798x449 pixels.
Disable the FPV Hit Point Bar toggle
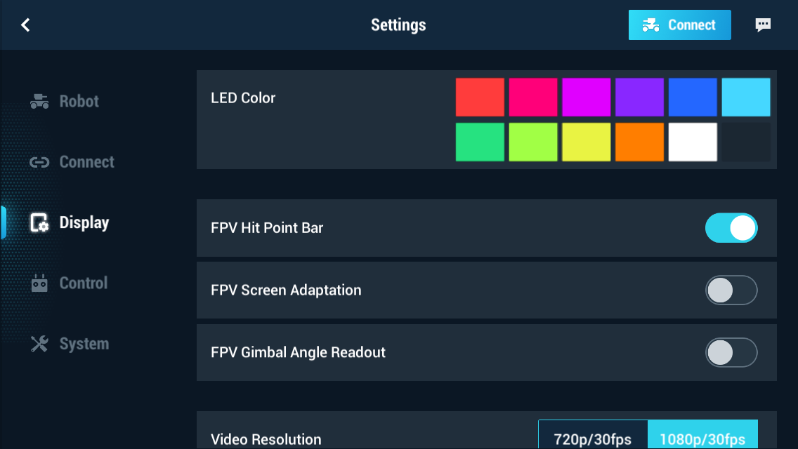coord(731,228)
